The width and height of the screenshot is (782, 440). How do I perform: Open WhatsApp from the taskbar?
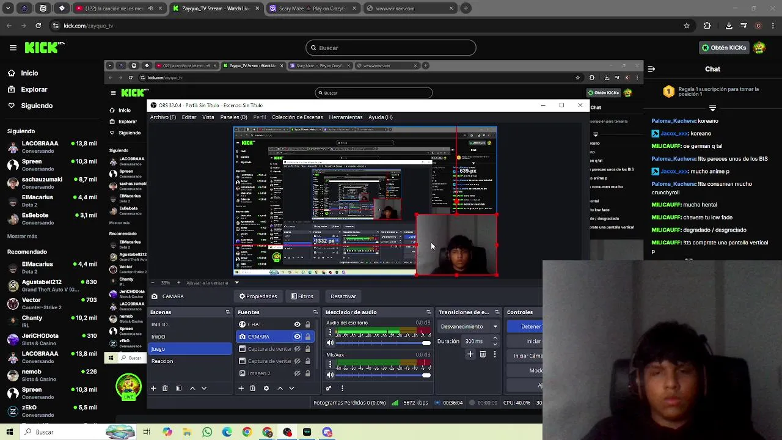click(x=207, y=432)
